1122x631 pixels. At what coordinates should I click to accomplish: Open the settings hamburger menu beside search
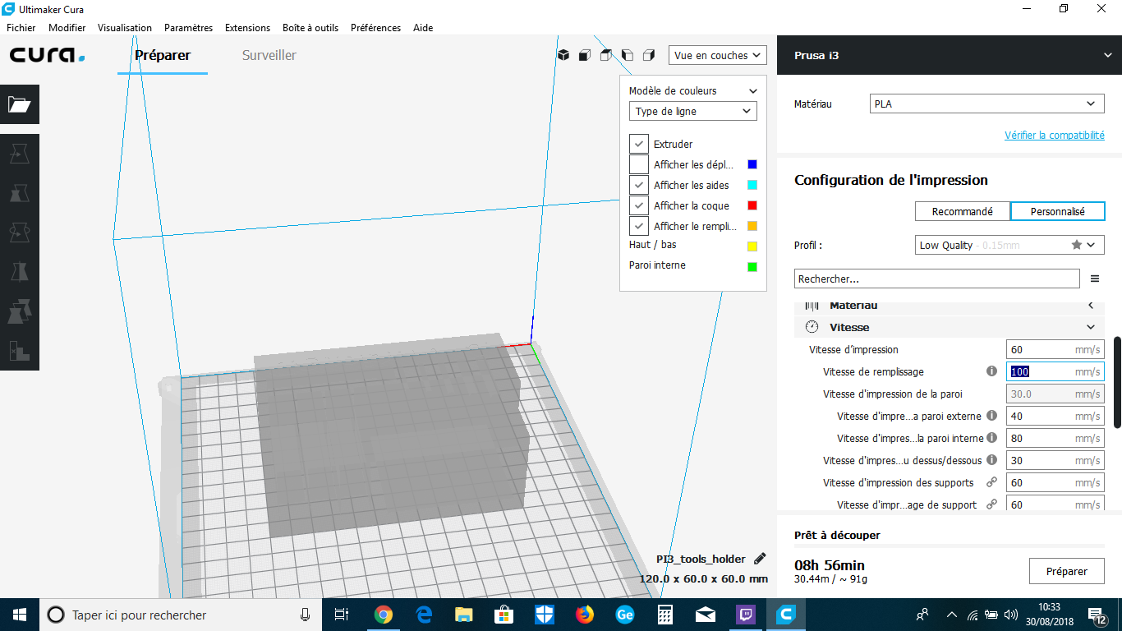(x=1094, y=279)
